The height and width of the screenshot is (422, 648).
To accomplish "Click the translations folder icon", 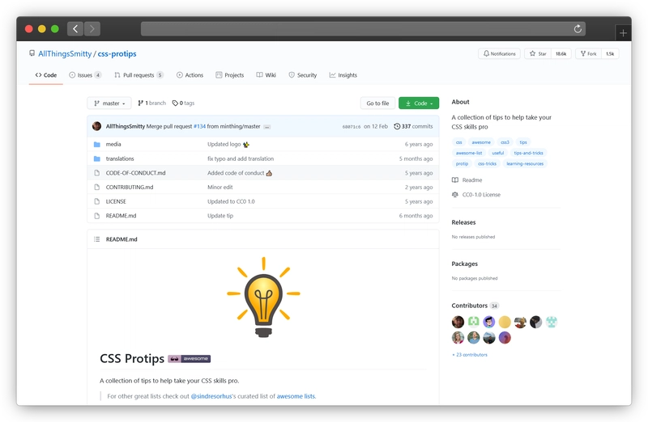I will (96, 158).
